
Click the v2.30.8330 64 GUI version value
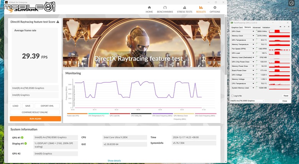[125, 144]
